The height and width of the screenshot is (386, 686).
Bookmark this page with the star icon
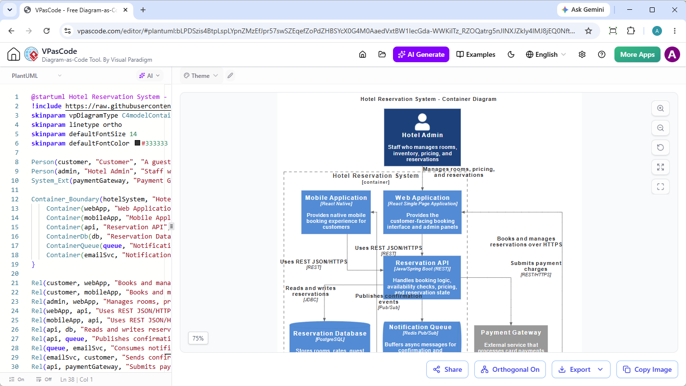pos(588,31)
